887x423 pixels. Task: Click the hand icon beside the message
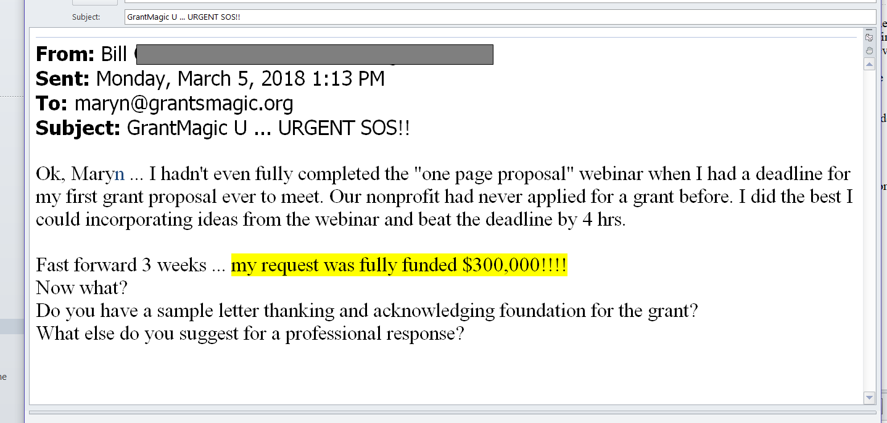(869, 50)
